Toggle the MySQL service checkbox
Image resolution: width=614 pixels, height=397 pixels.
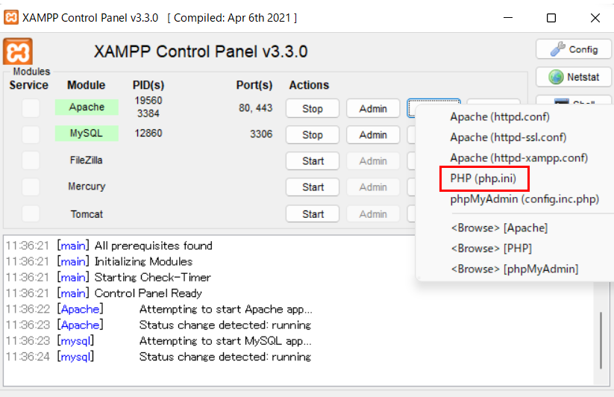(31, 134)
